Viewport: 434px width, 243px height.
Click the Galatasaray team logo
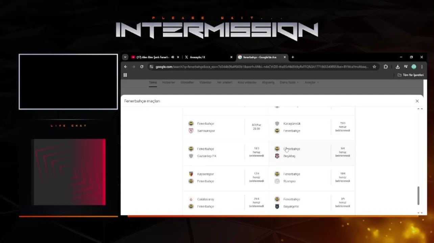(x=191, y=199)
